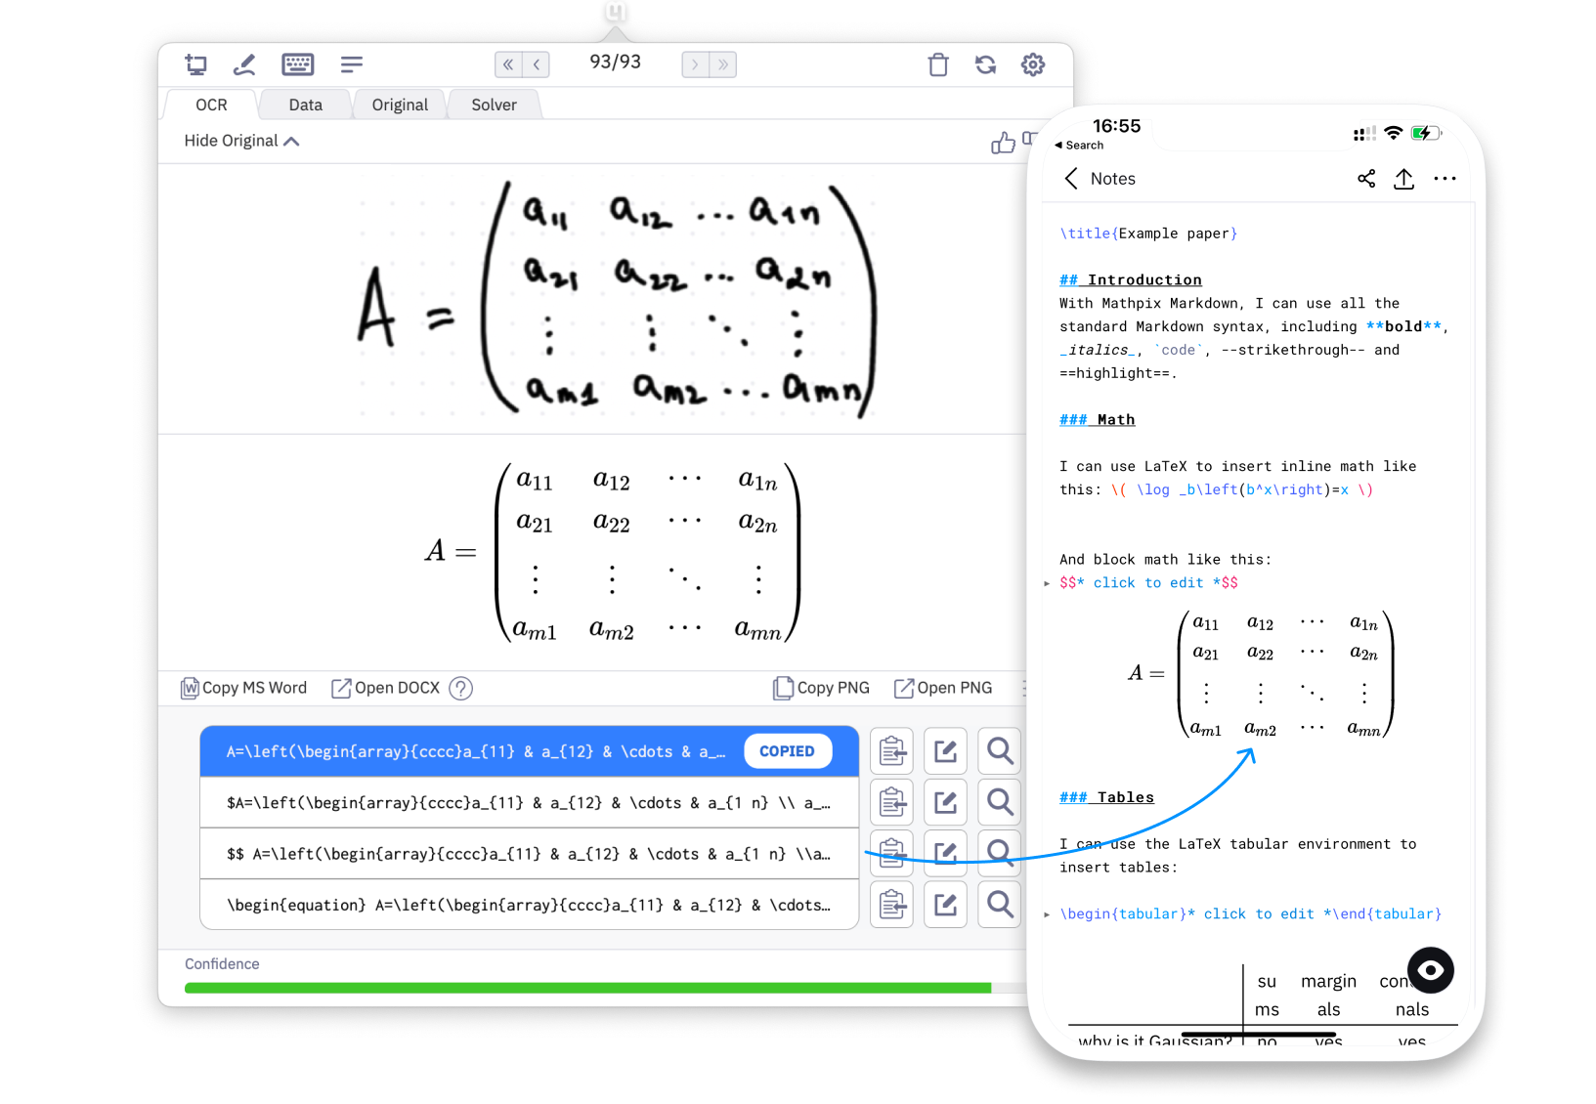Select the handwriting draw tool
Screen dimensions: 1596x1104
(x=244, y=64)
